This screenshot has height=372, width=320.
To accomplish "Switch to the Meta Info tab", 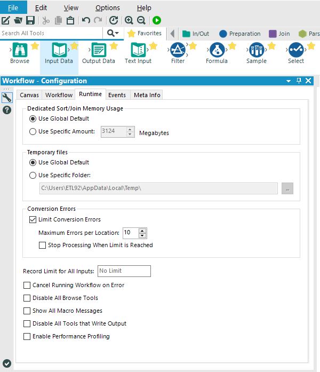I will tap(147, 95).
